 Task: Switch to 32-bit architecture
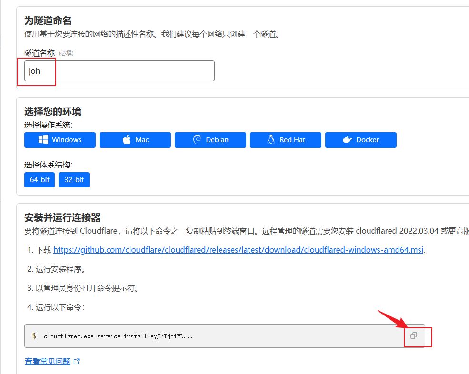click(x=74, y=180)
